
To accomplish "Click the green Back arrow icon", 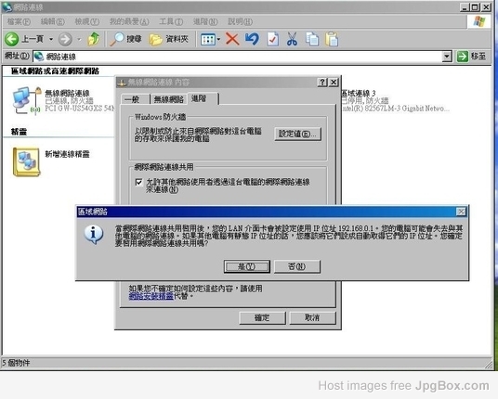I will pos(12,39).
